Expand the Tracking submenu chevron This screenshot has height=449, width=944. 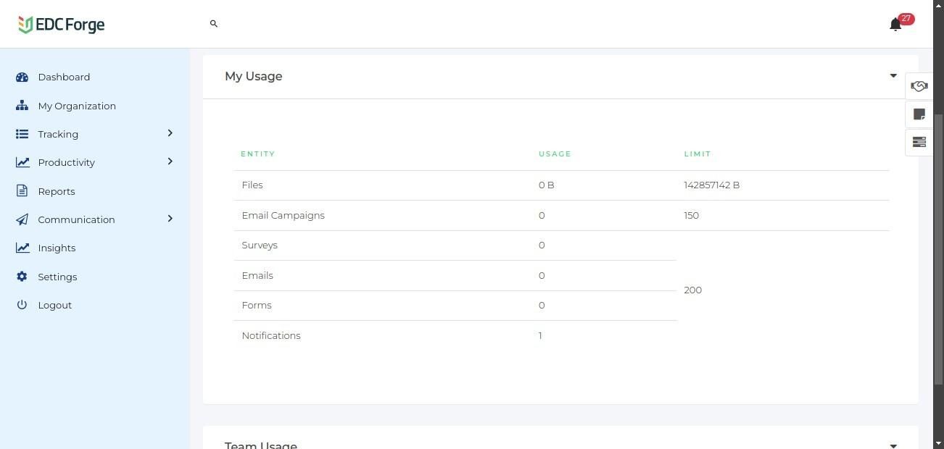[x=170, y=133]
